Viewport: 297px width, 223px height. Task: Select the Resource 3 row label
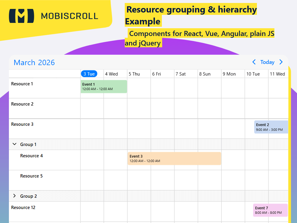pyautogui.click(x=22, y=124)
